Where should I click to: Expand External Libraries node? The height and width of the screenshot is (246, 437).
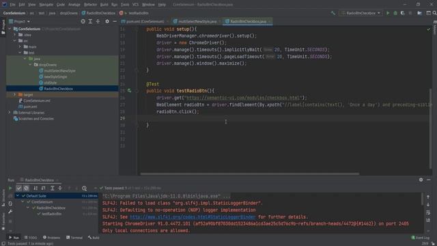click(10, 112)
